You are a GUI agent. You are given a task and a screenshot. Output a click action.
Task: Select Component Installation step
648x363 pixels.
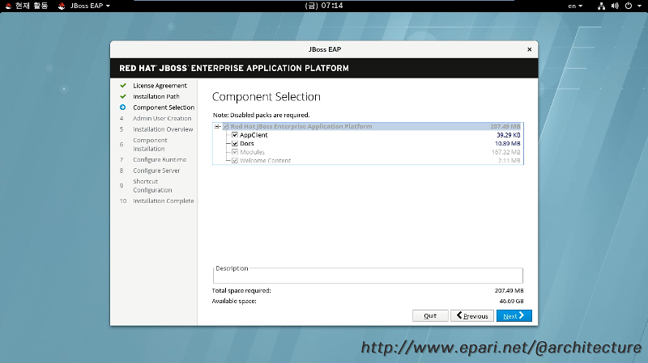[x=150, y=145]
